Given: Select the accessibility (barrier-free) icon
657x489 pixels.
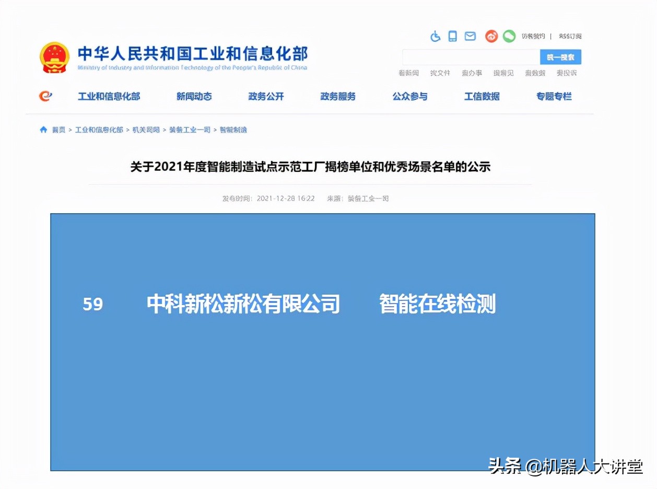Looking at the screenshot, I should pyautogui.click(x=435, y=36).
